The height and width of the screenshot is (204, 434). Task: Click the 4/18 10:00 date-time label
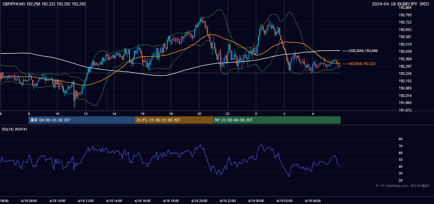point(57,201)
